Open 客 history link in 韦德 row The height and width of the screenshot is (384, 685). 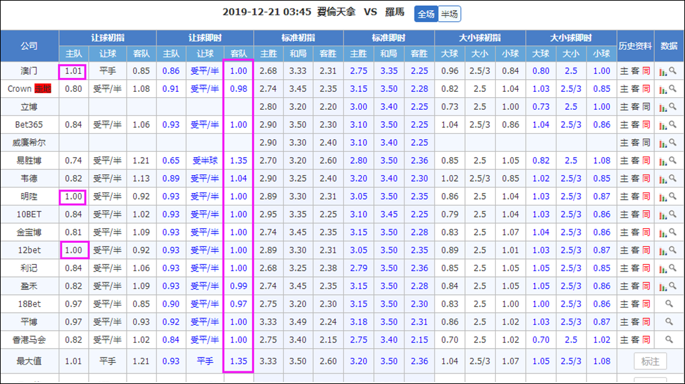pos(635,178)
